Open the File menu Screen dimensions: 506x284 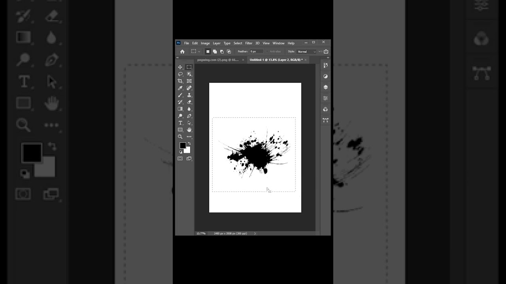[187, 43]
